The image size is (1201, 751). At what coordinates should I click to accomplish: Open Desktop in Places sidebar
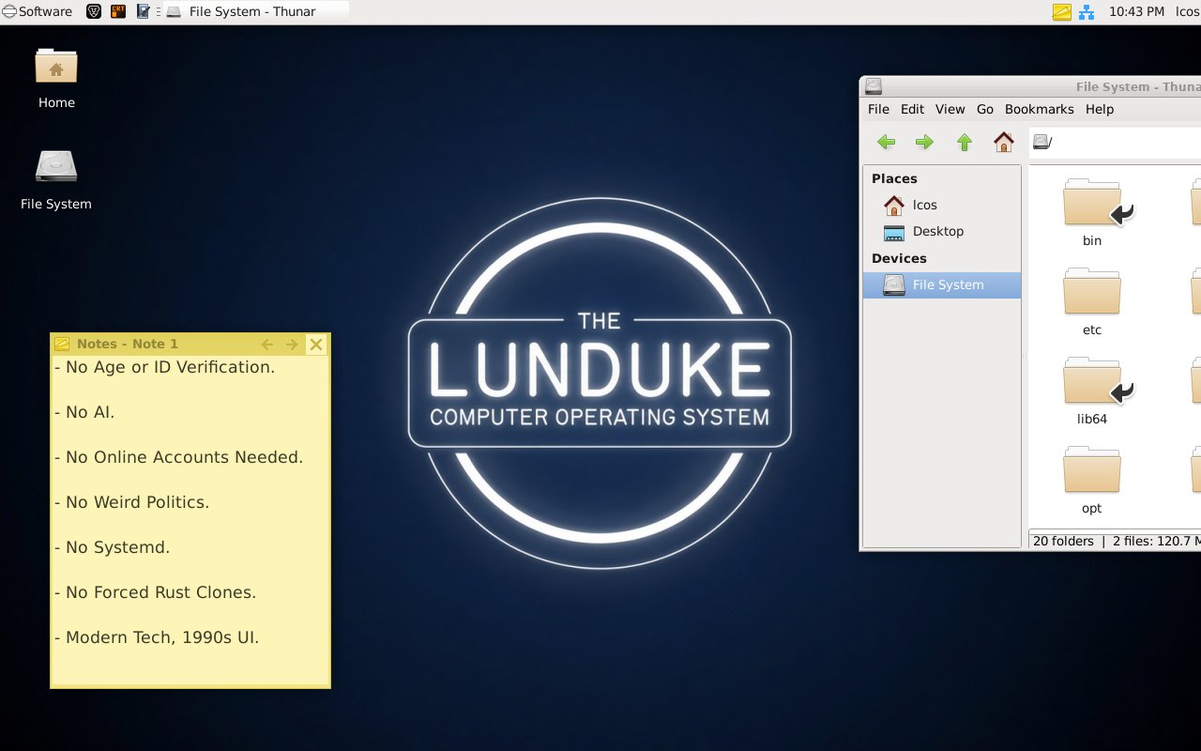941,231
